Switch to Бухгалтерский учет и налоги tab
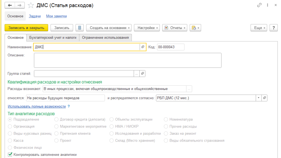 click(x=53, y=38)
